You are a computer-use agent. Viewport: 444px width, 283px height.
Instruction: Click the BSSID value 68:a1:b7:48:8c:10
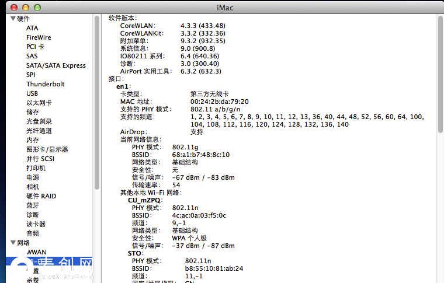[x=201, y=155]
